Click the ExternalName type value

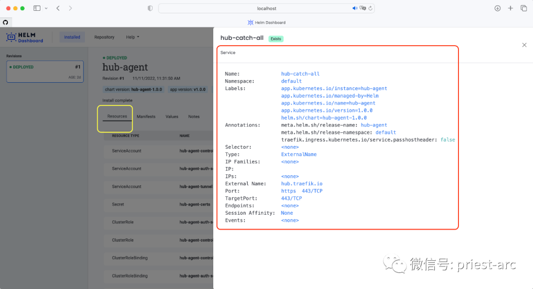coord(299,154)
